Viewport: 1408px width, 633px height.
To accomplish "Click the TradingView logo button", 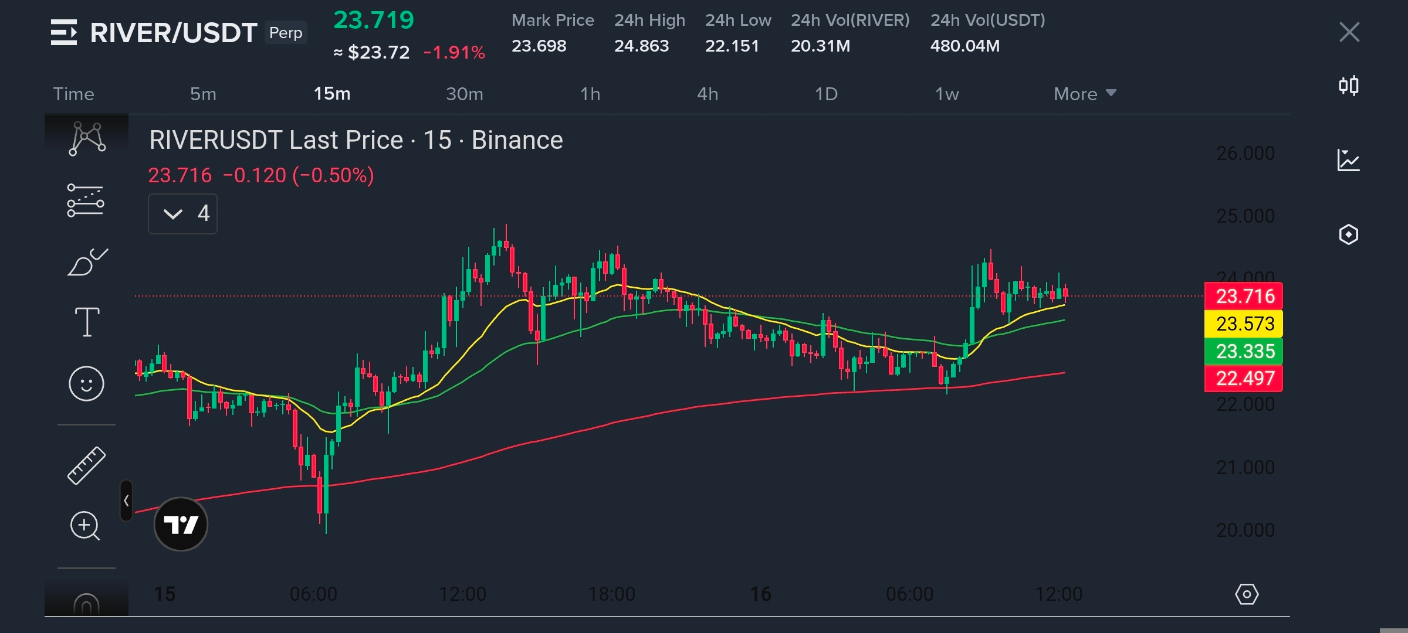I will click(181, 524).
